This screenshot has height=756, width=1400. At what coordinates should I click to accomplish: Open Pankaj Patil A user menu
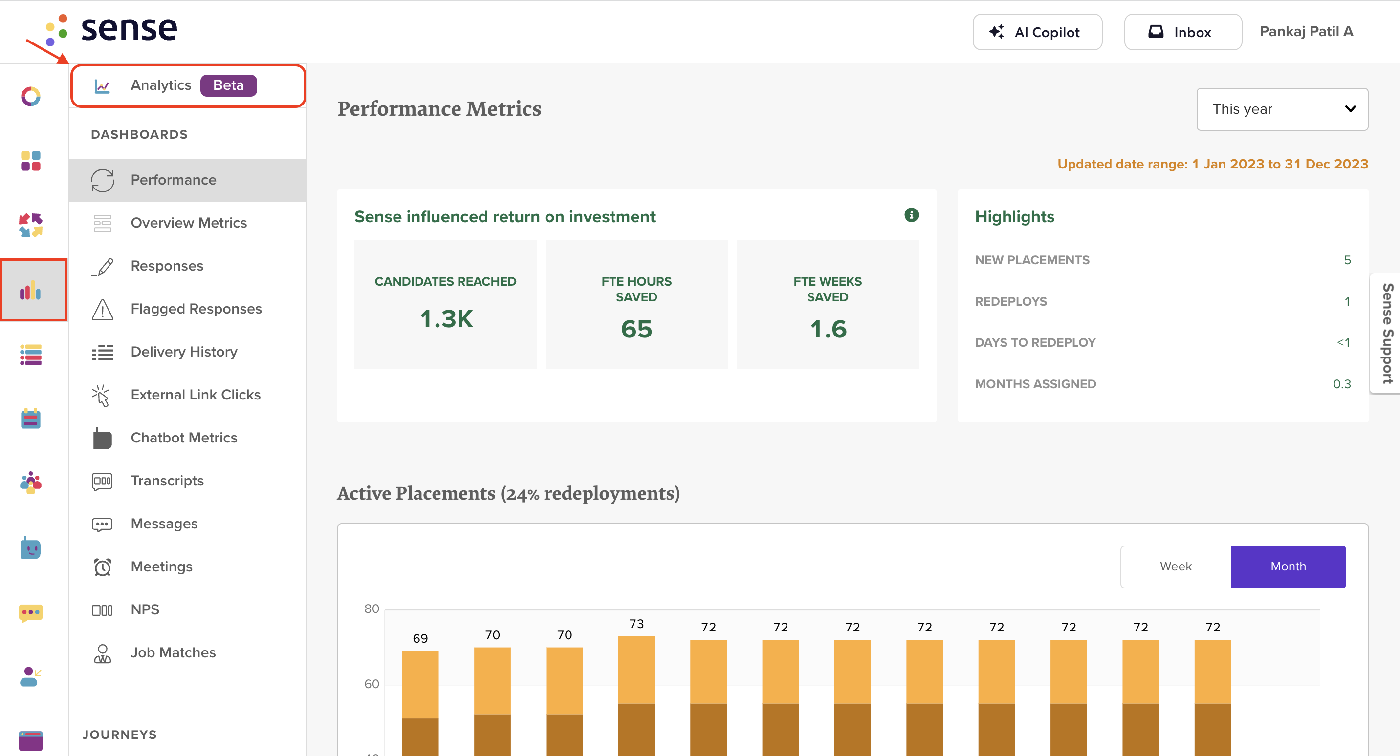tap(1306, 31)
